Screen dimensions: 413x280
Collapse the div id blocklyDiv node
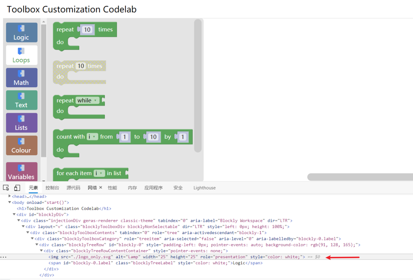pyautogui.click(x=14, y=215)
